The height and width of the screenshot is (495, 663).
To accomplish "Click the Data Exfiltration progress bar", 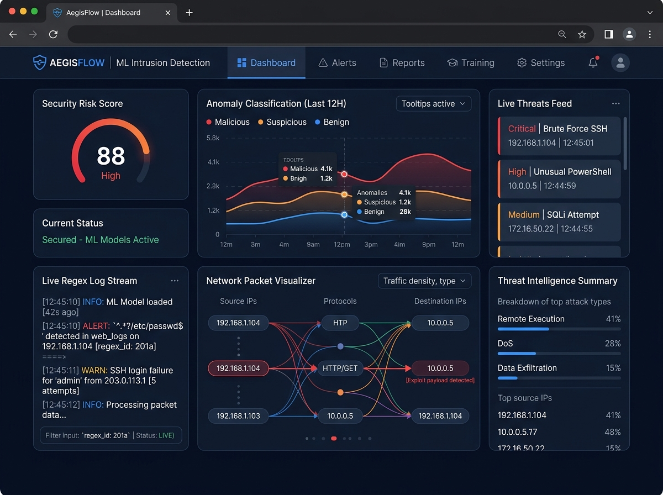I will coord(559,378).
